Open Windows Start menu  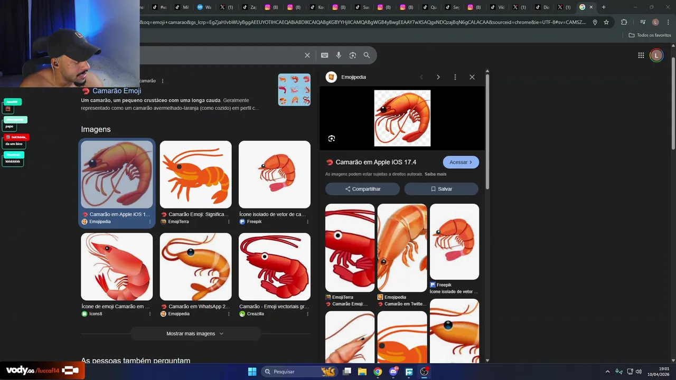[x=252, y=372]
